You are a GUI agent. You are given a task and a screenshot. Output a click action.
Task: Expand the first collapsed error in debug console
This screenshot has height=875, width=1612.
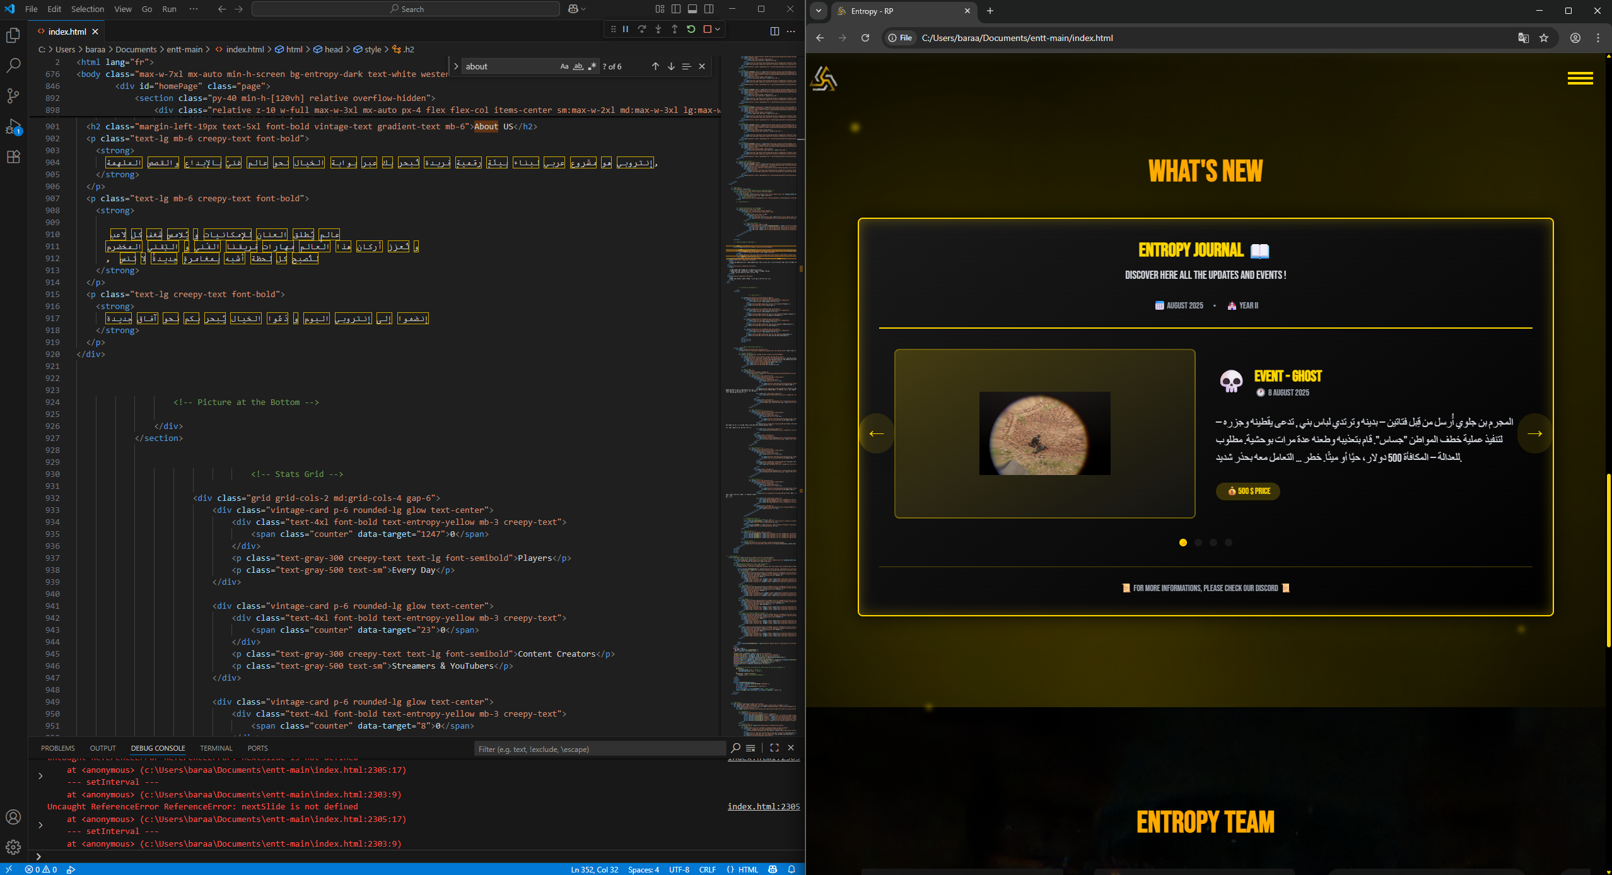40,776
